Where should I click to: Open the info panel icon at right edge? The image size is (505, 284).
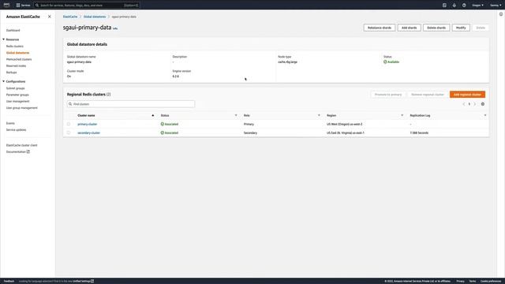tap(501, 14)
